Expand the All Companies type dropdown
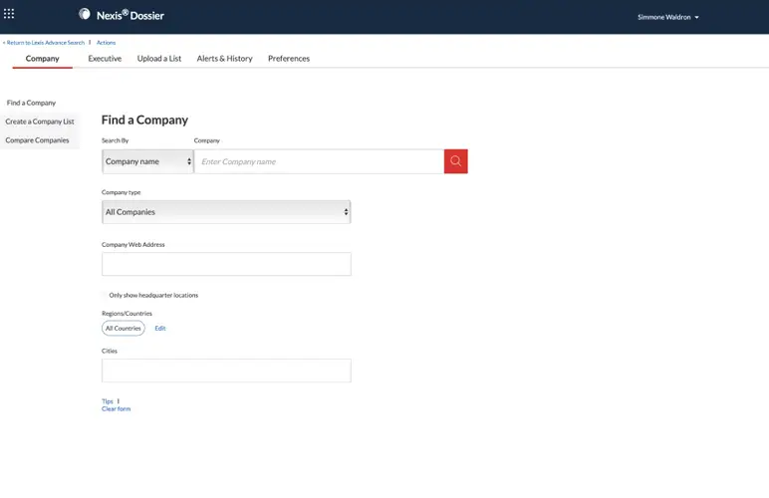The image size is (769, 498). click(x=226, y=212)
